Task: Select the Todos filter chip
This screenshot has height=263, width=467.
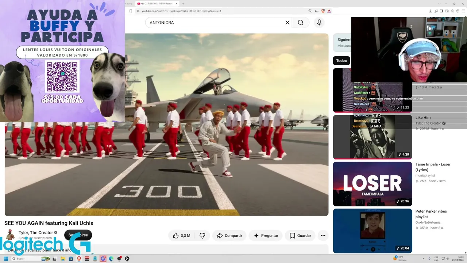Action: pos(341,61)
